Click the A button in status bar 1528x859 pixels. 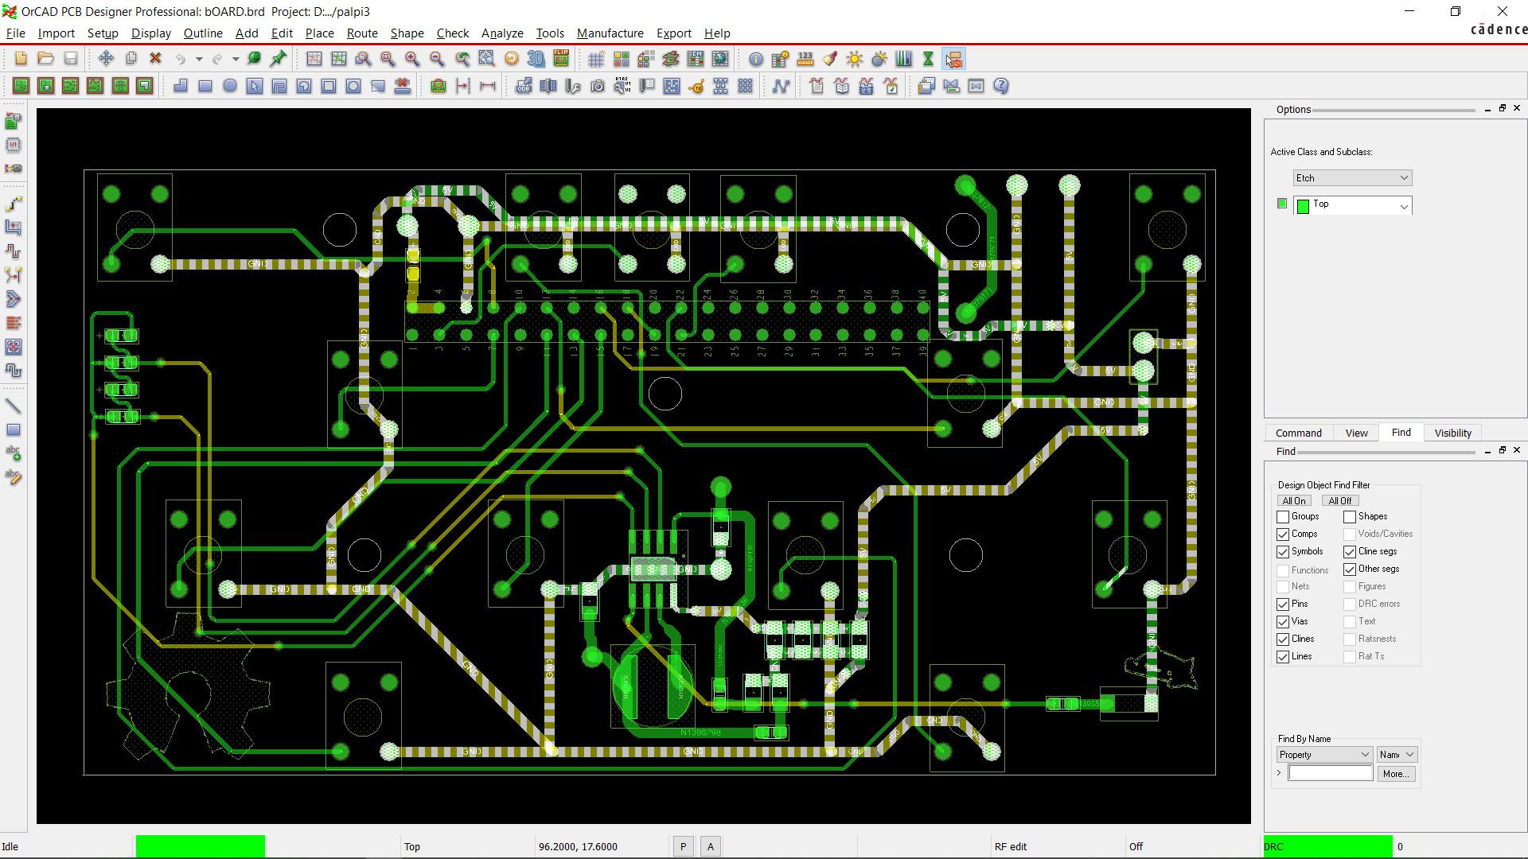coord(711,847)
